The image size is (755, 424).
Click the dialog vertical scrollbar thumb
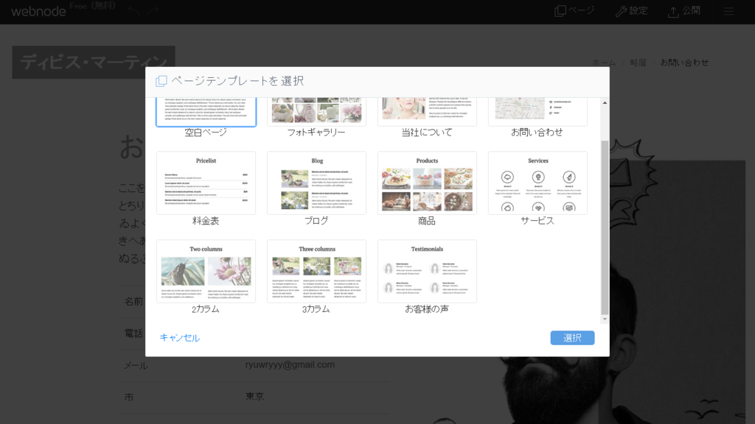605,227
